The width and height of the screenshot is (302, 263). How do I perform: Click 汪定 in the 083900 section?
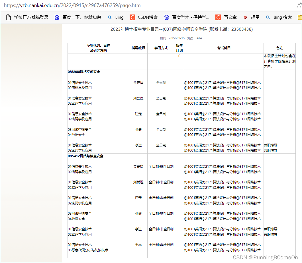point(138,114)
